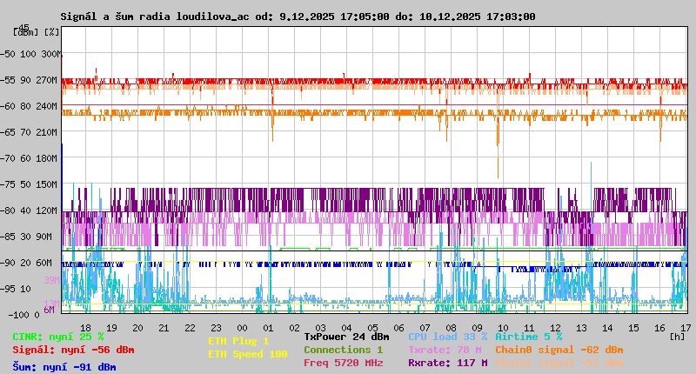Select the Airtime legend entry
696x374 pixels.
point(528,337)
